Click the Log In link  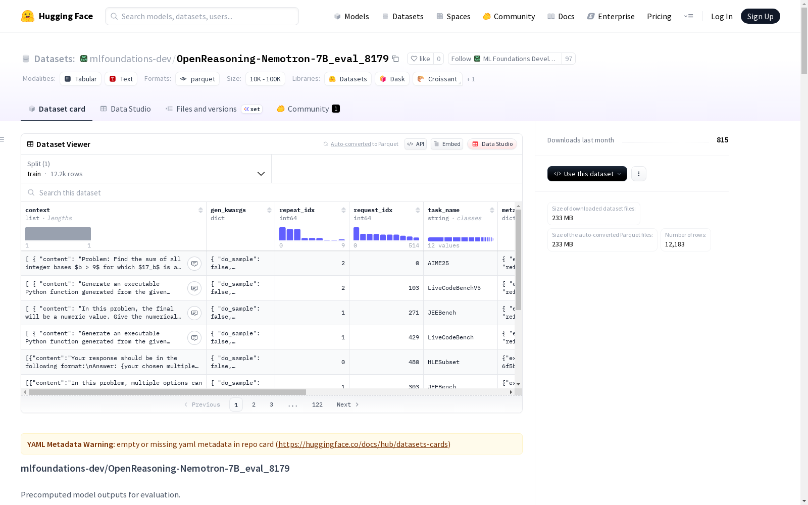[x=722, y=16]
